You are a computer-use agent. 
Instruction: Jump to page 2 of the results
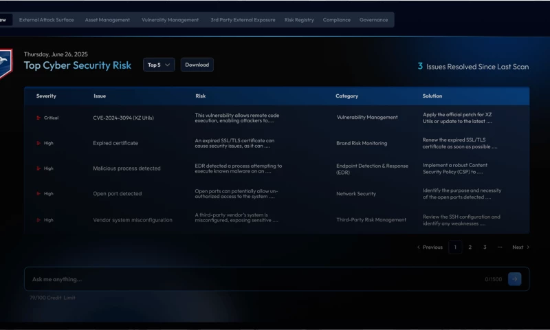click(x=470, y=247)
